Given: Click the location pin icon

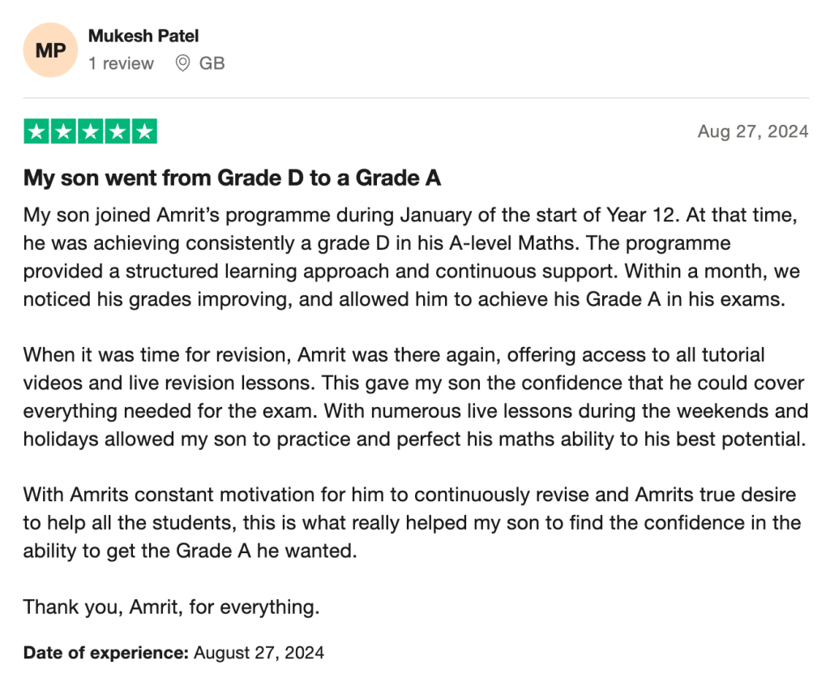Looking at the screenshot, I should [x=182, y=63].
